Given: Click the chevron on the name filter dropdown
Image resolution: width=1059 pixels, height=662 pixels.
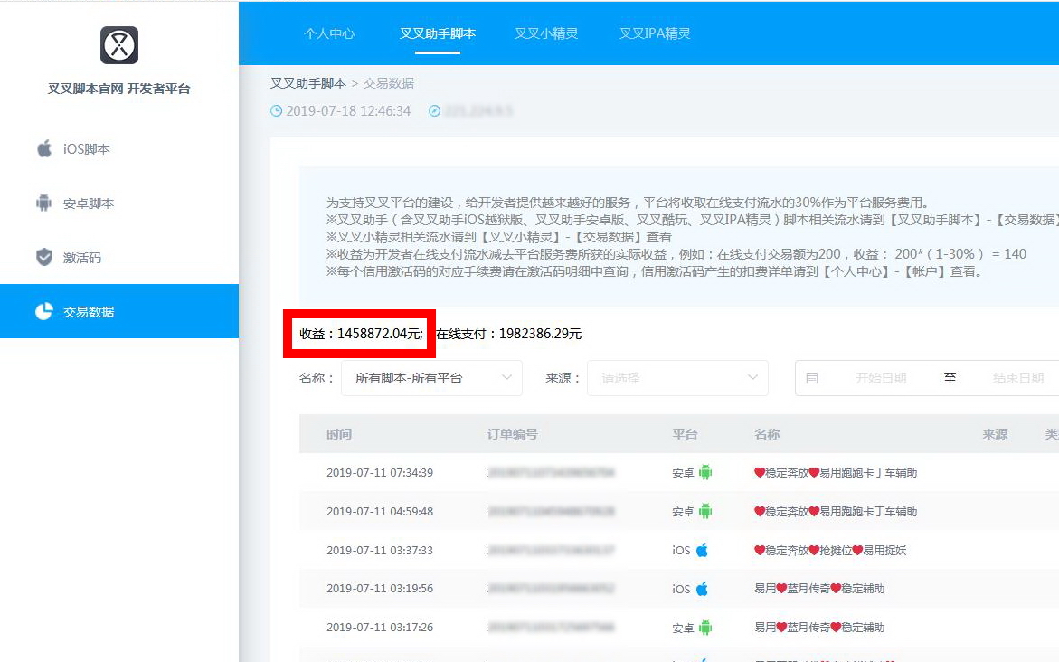Looking at the screenshot, I should pos(508,378).
